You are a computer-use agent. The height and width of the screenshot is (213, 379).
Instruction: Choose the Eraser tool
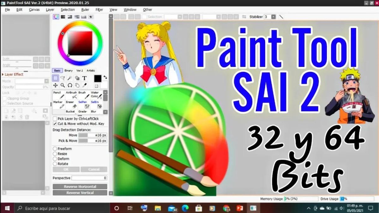click(71, 104)
